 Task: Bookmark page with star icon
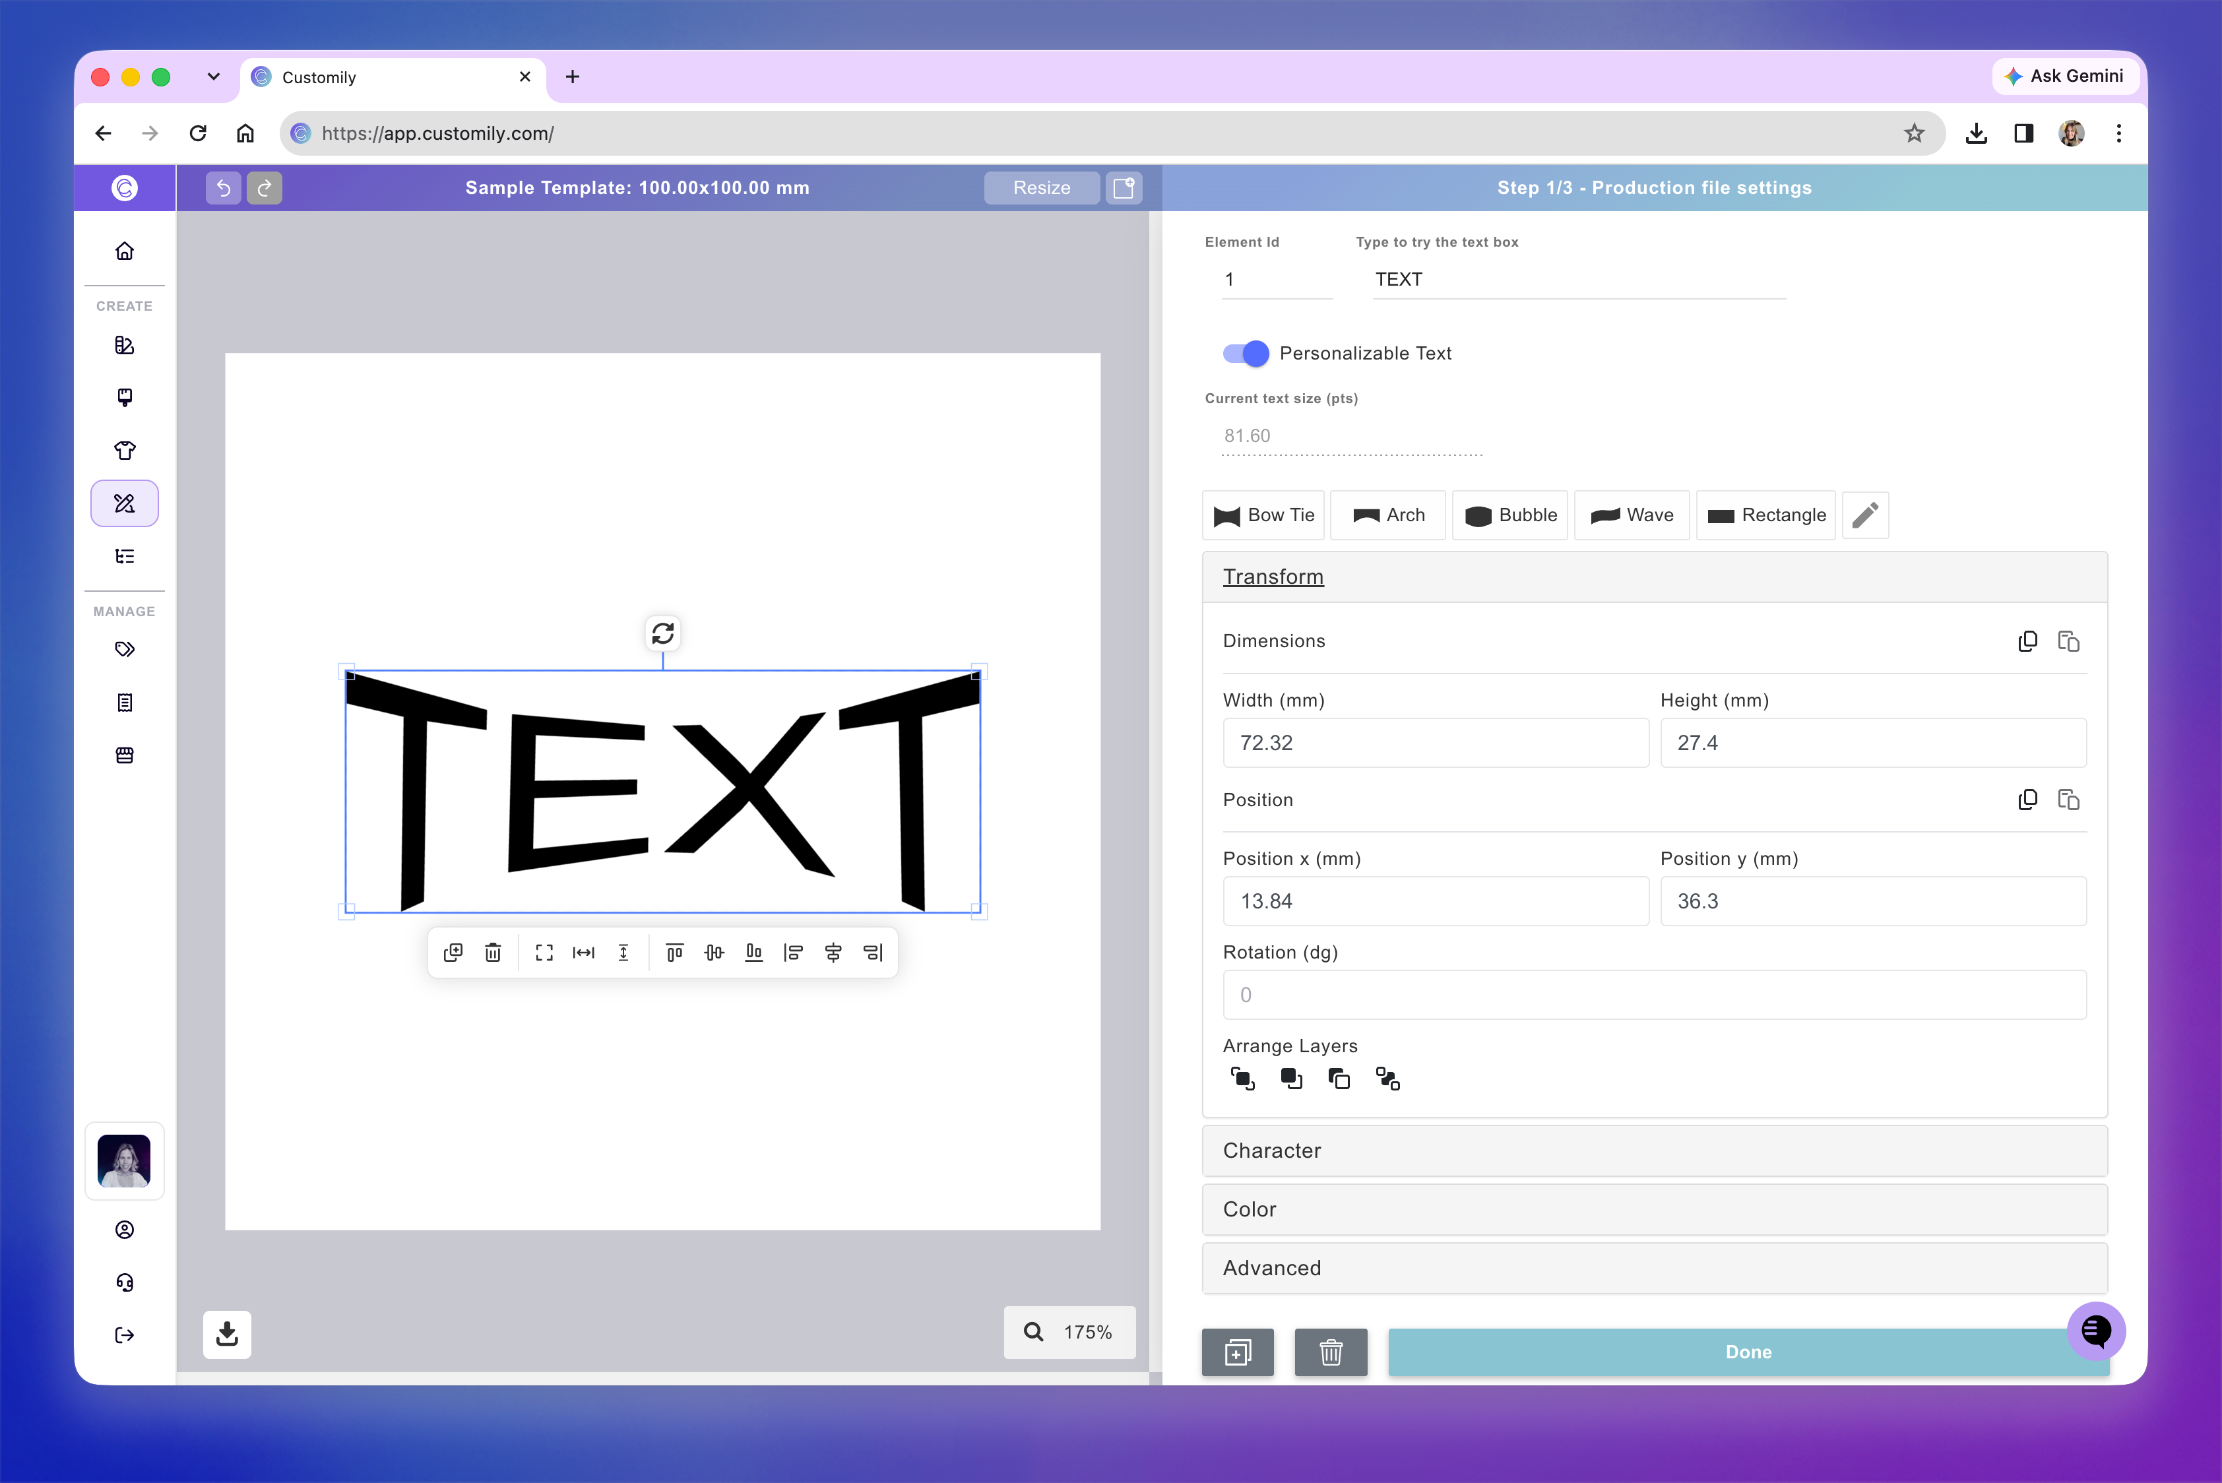coord(1915,133)
